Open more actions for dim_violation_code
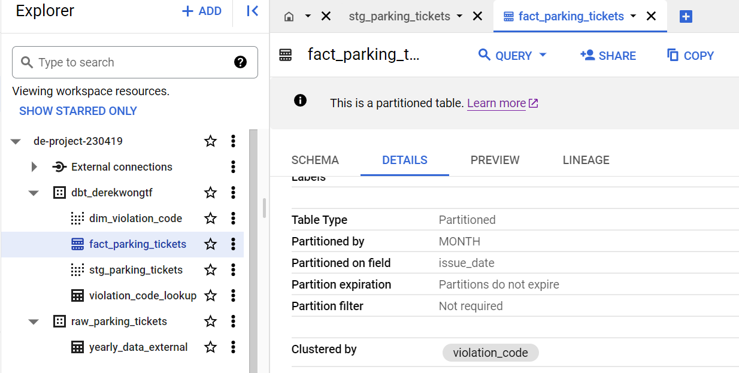Screen dimensions: 739x373 click(233, 219)
